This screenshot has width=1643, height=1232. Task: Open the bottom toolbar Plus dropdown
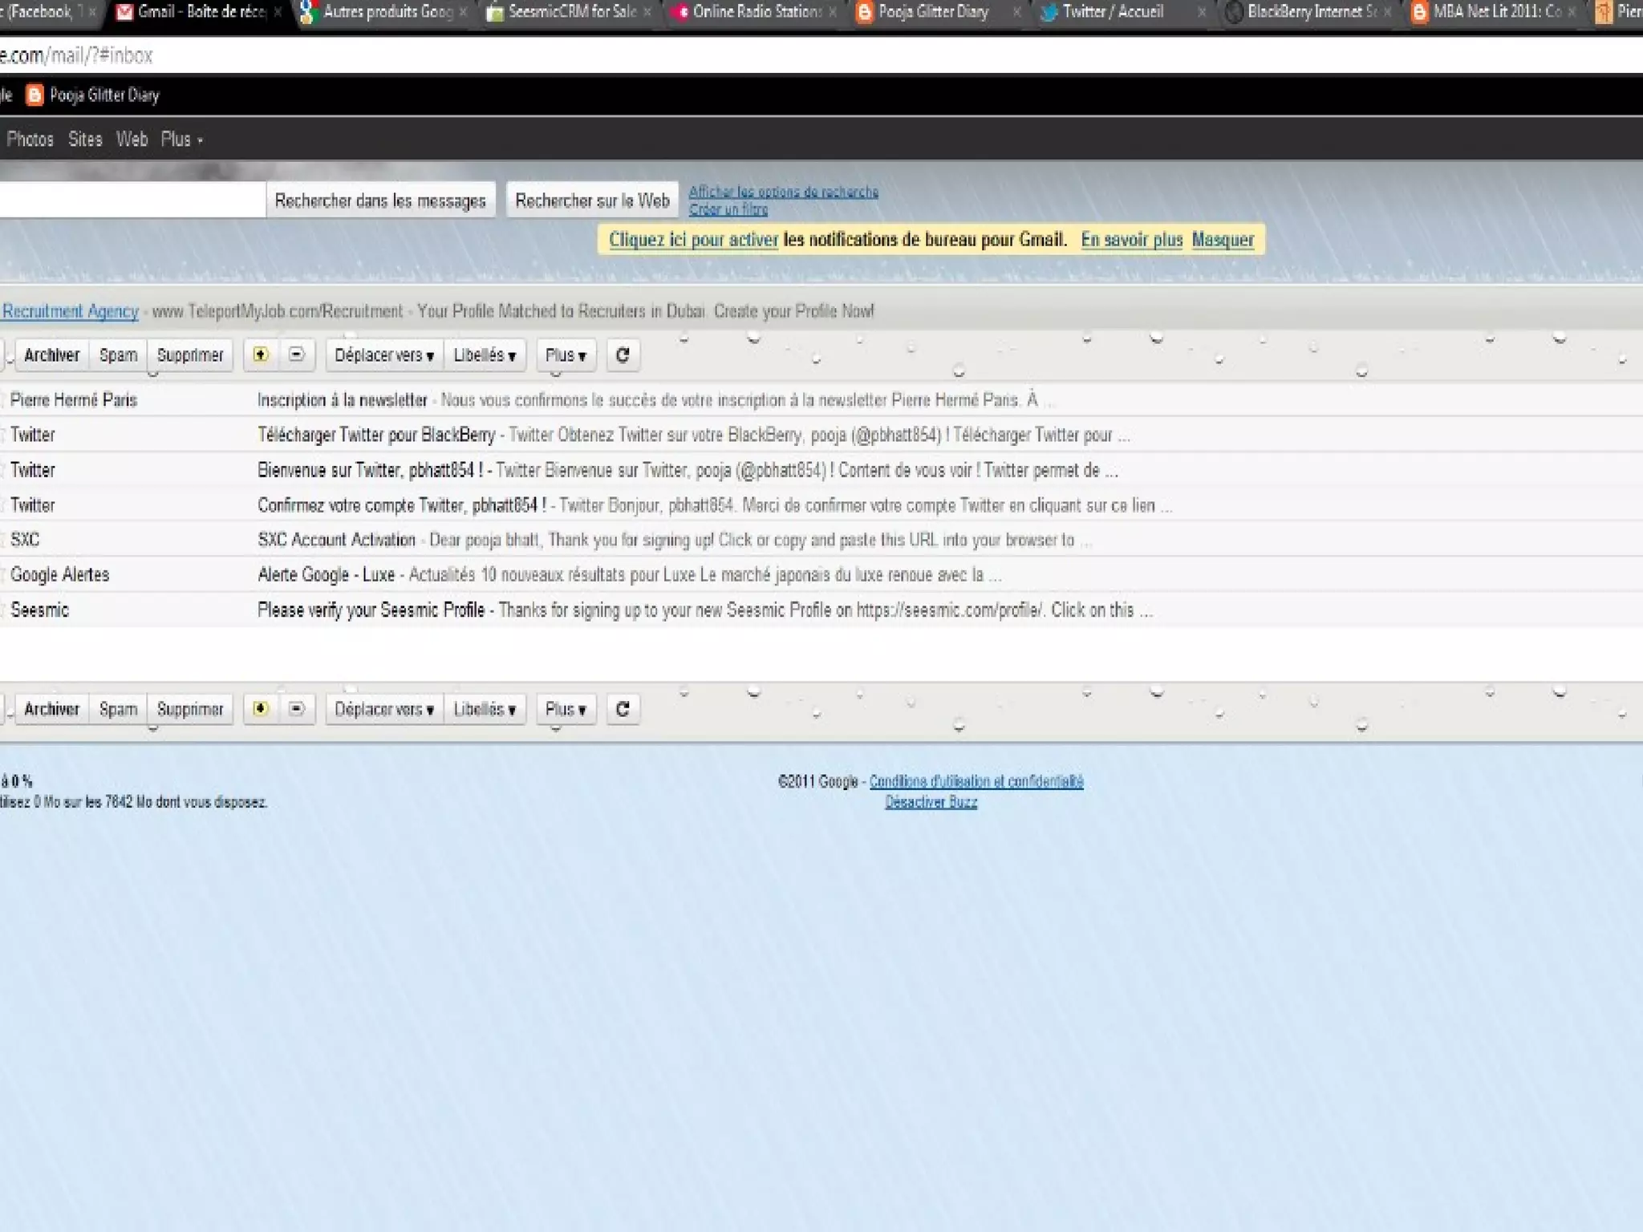(566, 710)
